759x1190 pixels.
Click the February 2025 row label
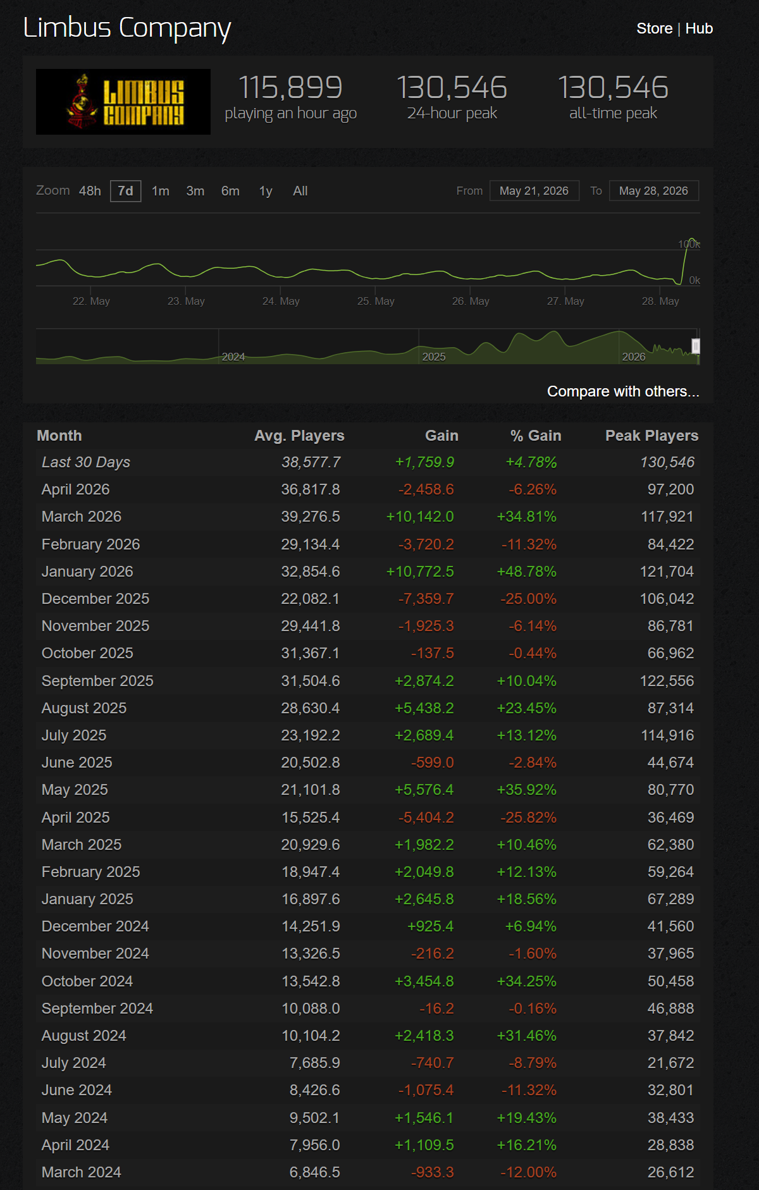tap(90, 872)
